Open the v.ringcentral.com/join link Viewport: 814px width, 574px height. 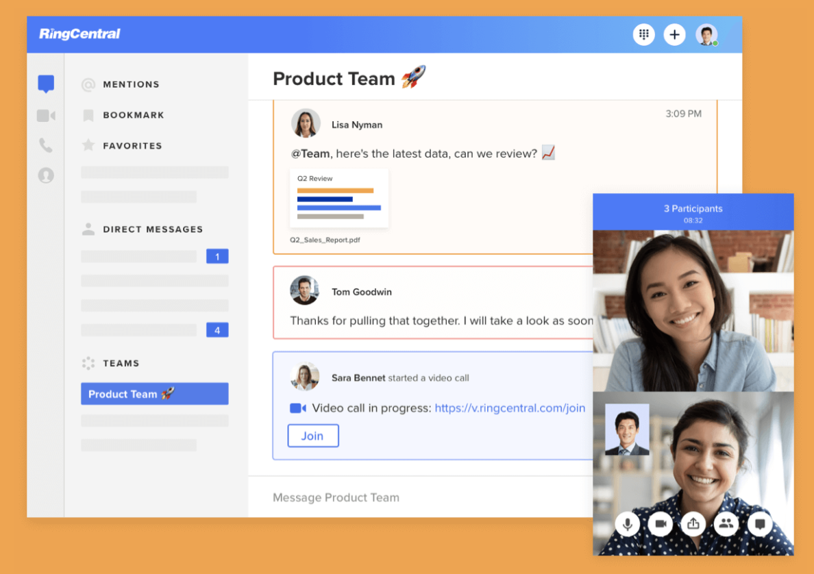510,408
